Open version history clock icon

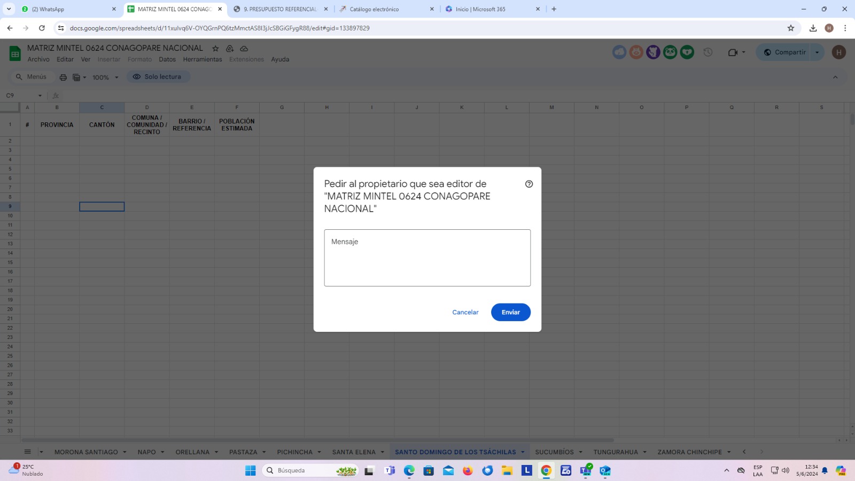pos(708,52)
